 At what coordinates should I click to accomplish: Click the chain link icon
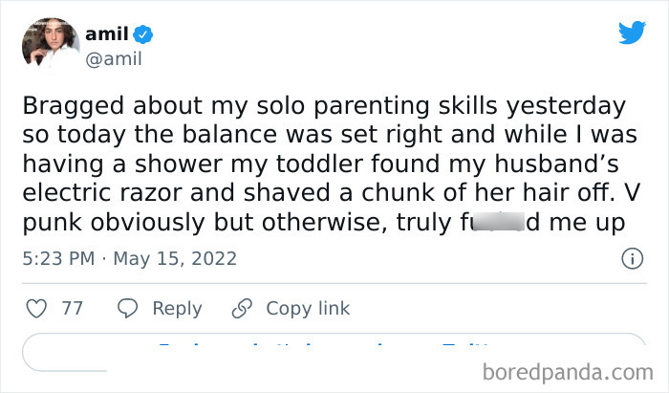click(242, 309)
